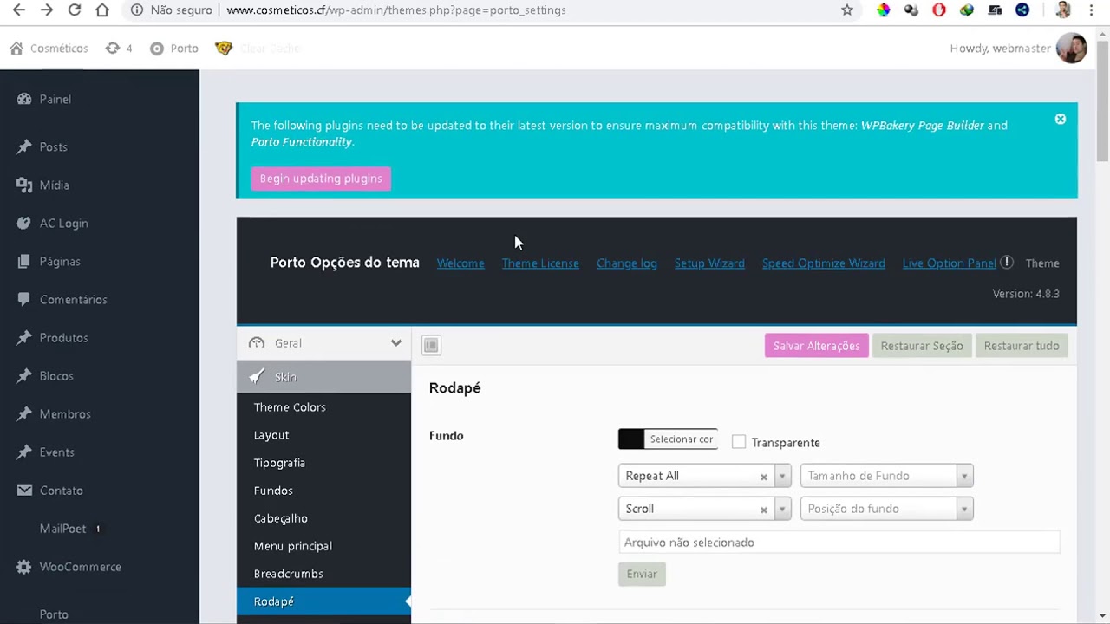The image size is (1110, 624).
Task: Click the Arquivo não selecionado field
Action: click(839, 543)
